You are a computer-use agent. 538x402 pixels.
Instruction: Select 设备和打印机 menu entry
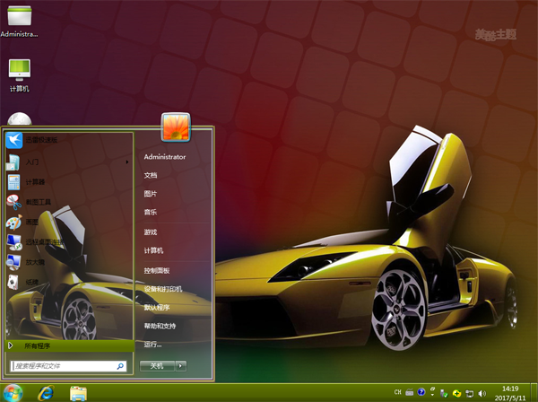tap(163, 289)
